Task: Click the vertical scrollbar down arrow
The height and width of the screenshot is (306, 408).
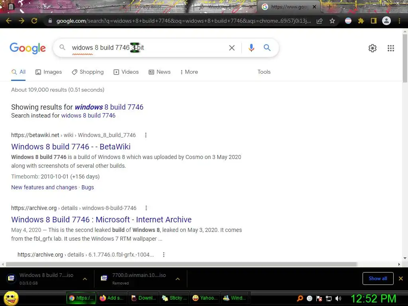Action: [405, 258]
